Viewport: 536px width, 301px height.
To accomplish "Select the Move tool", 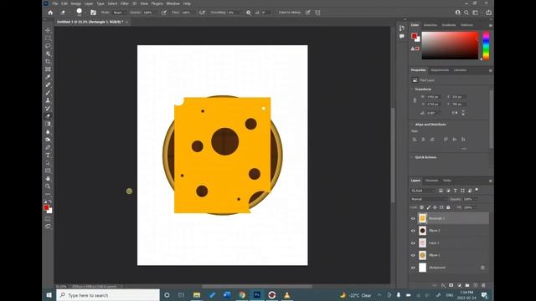I will coord(48,30).
